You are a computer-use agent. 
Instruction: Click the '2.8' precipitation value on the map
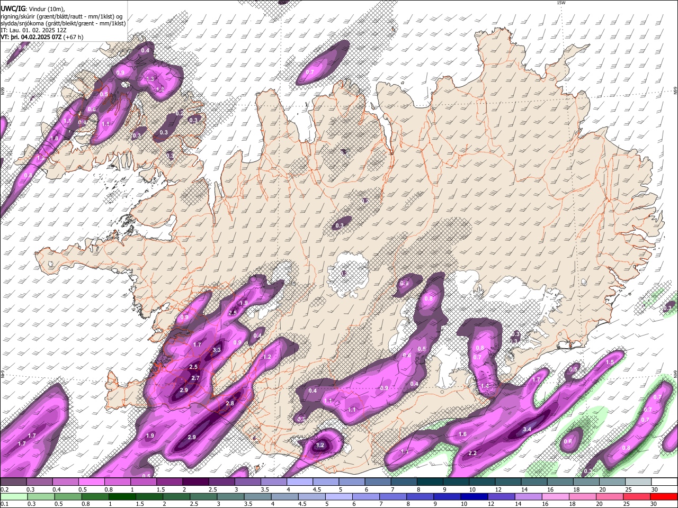tap(230, 403)
